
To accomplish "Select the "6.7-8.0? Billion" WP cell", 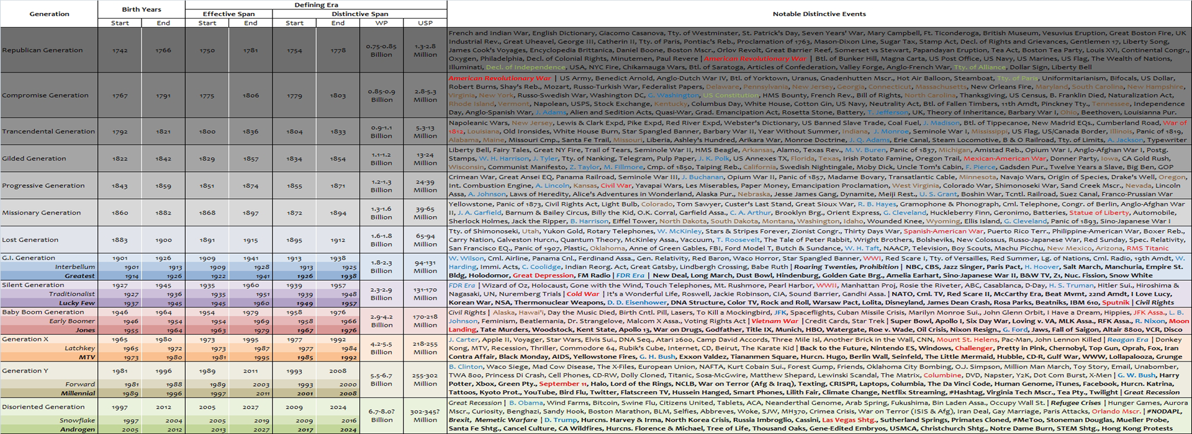I will pos(381,415).
